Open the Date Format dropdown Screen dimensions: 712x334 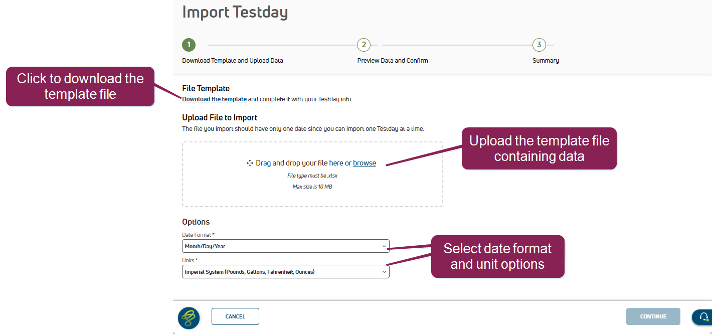[x=285, y=246]
